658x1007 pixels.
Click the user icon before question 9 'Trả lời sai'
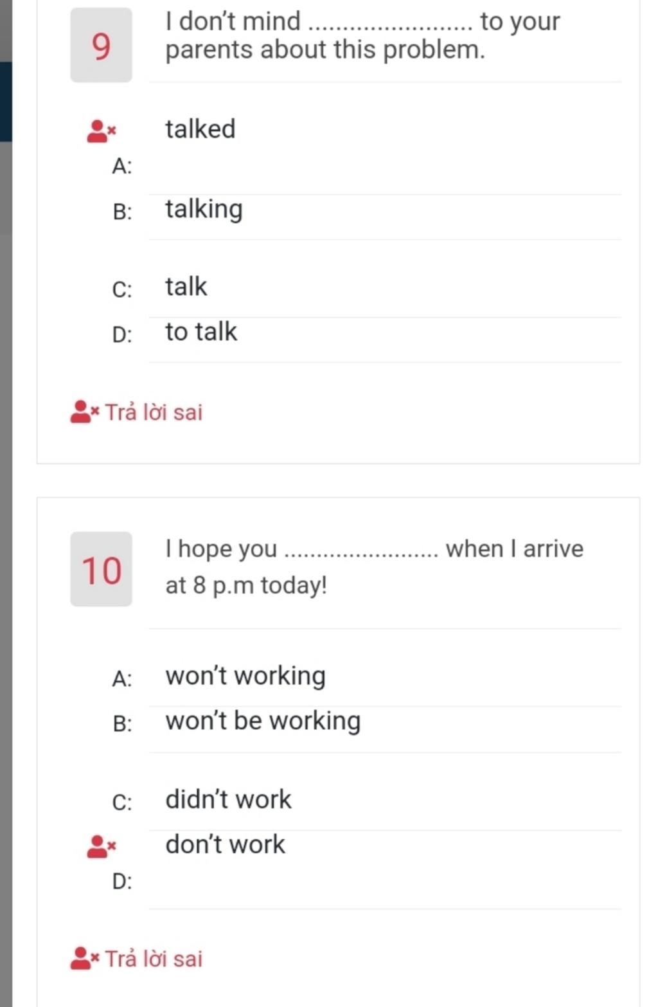click(x=85, y=412)
